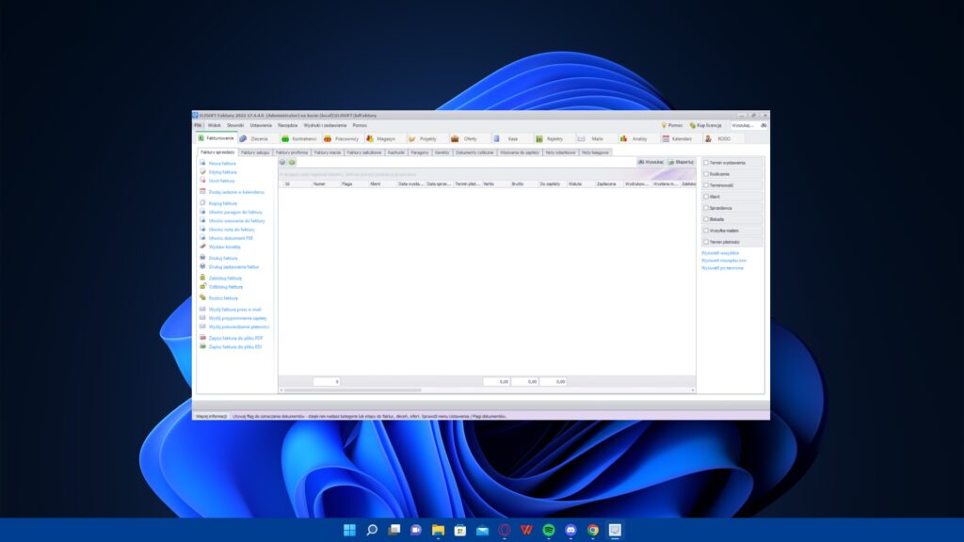Screen dimensions: 964x542
Task: Click the Edytuj fakturę pencil icon
Action: click(x=203, y=171)
